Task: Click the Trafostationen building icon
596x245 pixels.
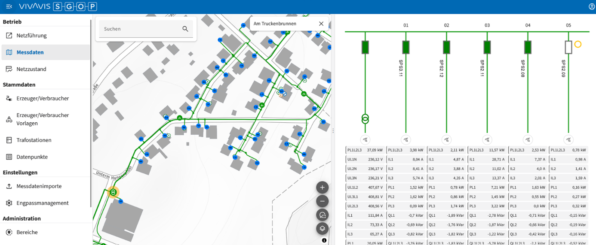Action: pos(9,140)
